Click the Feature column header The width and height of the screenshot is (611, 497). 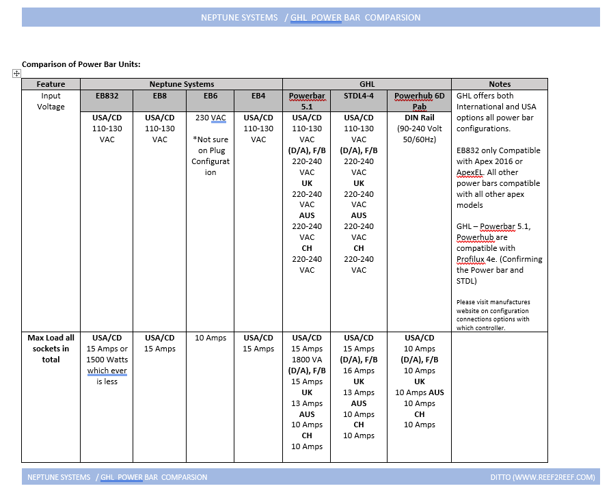(x=51, y=84)
